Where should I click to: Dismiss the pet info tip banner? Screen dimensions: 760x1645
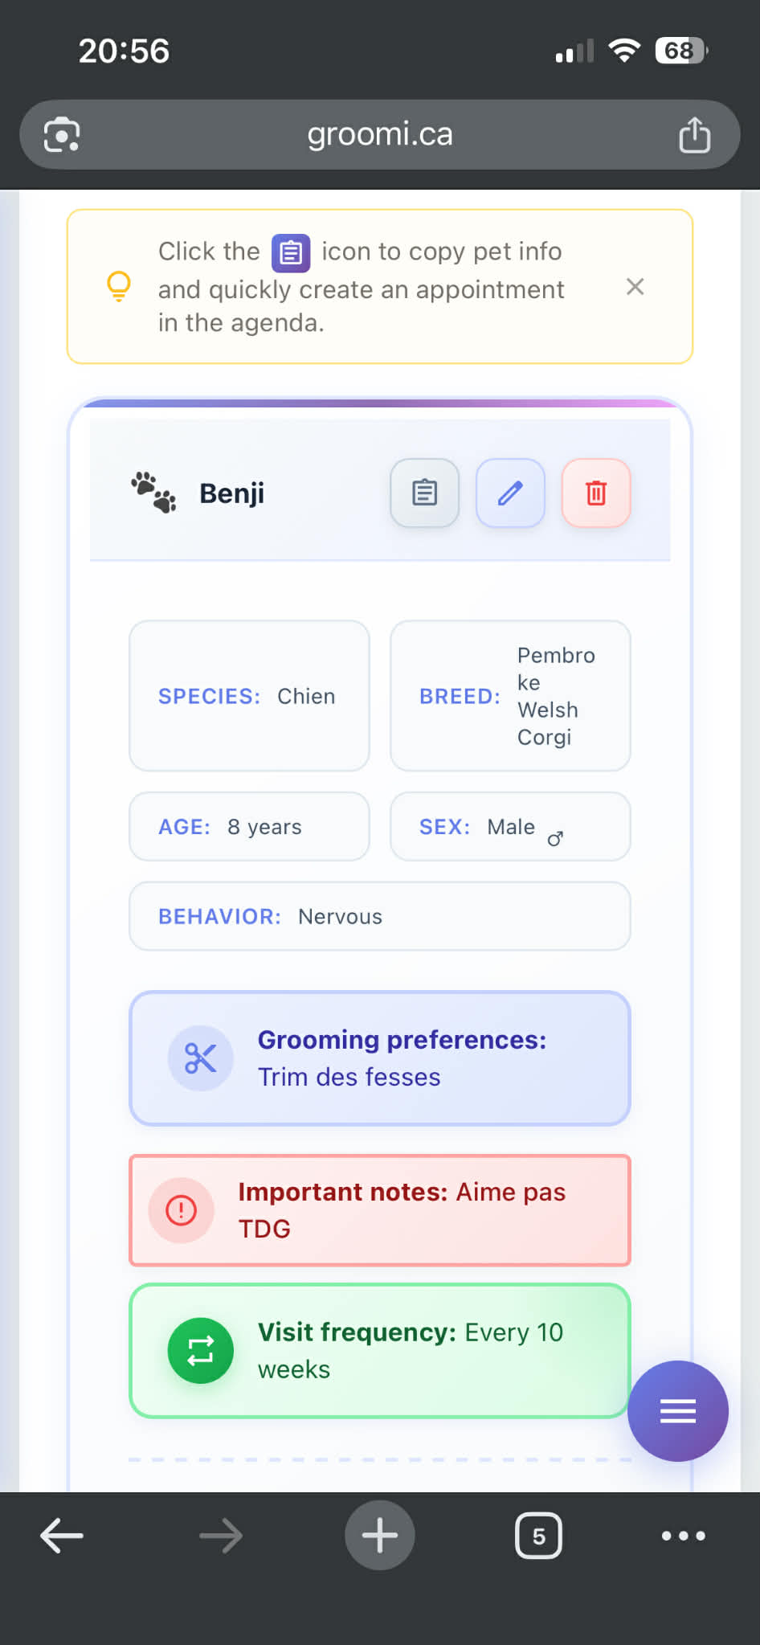635,286
